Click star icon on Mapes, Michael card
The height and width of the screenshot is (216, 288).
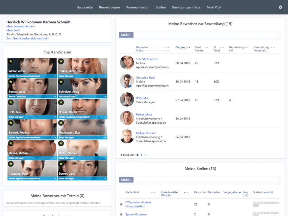pyautogui.click(x=11, y=143)
